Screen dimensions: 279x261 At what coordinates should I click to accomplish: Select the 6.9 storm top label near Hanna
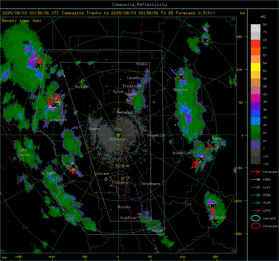[x=213, y=145]
